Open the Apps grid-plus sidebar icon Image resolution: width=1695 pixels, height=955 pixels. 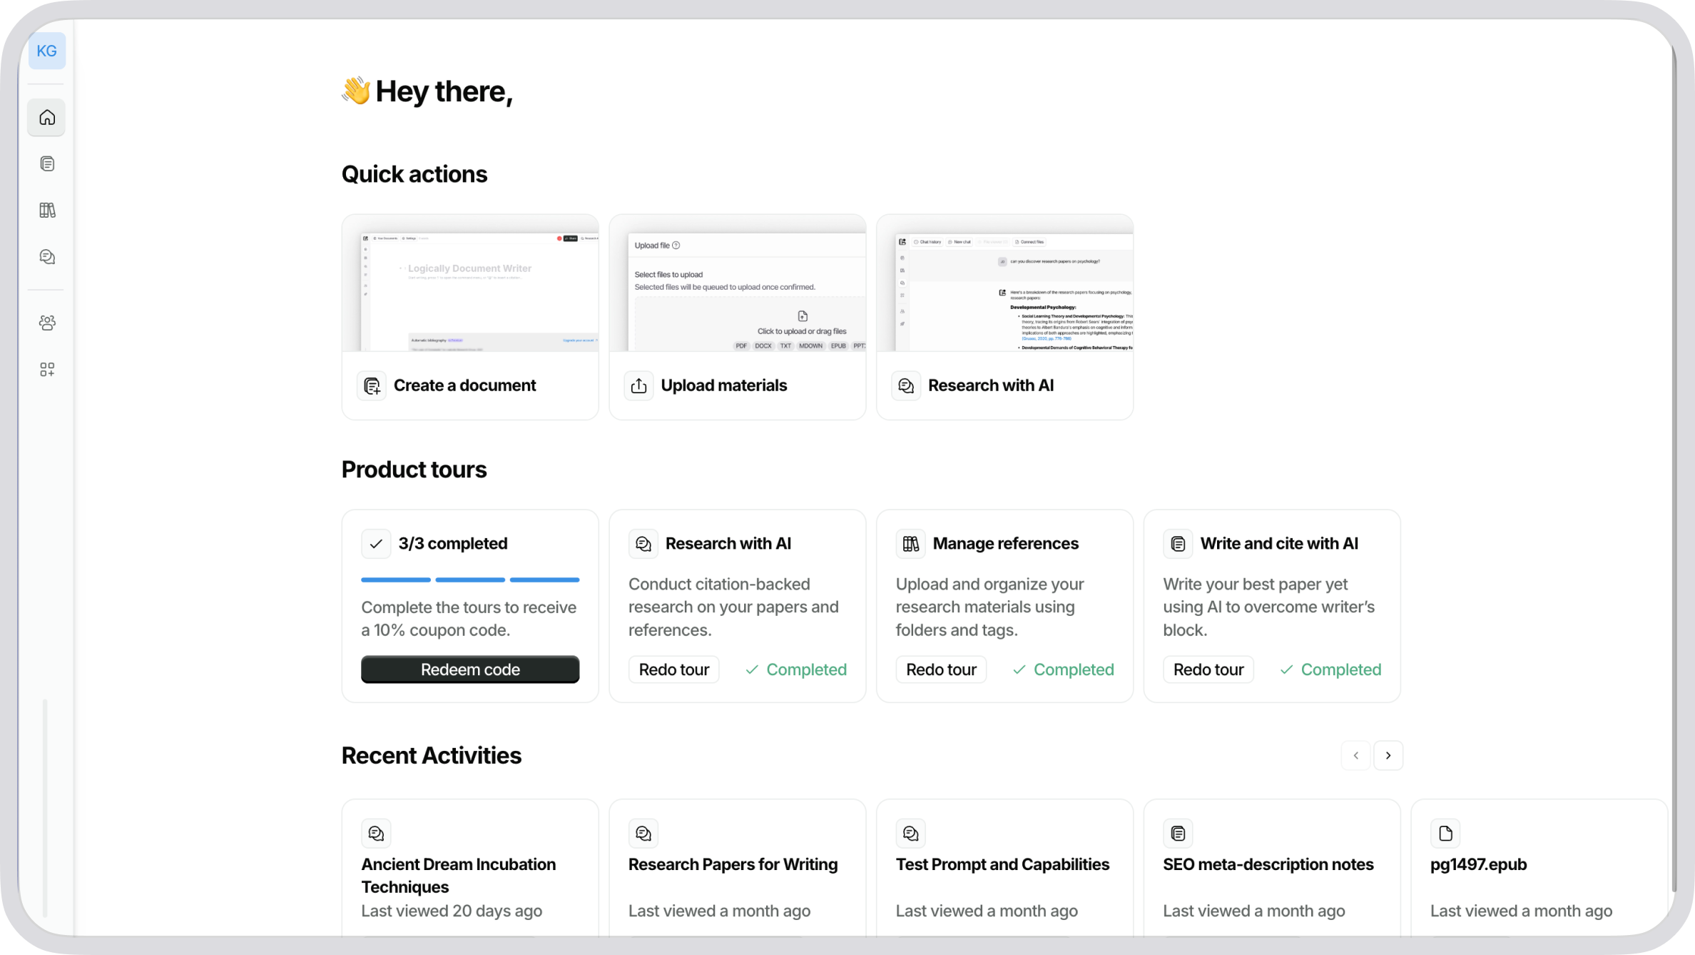click(47, 369)
